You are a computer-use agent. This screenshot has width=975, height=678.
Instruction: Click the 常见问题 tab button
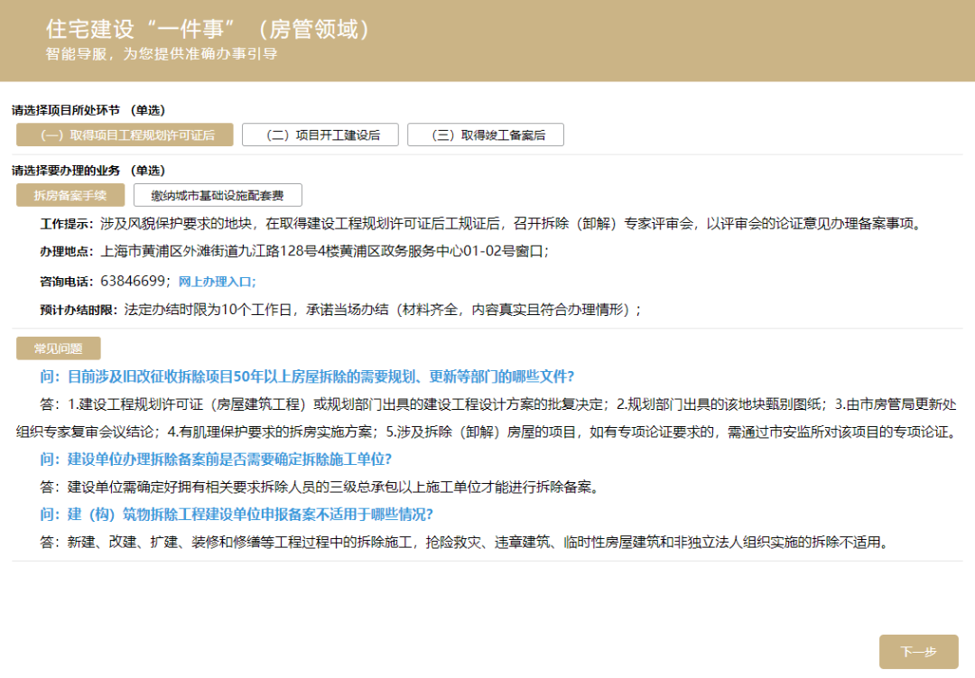coord(59,348)
